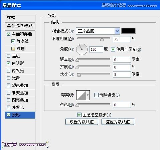Open the 图案叠加 settings row
160x150 pixels.
[20, 100]
